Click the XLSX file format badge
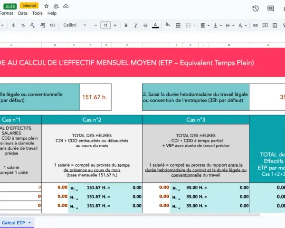 click(10, 7)
